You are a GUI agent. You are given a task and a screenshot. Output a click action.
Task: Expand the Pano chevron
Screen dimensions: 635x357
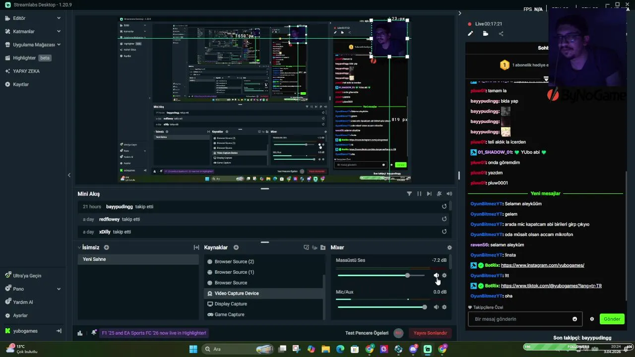[59, 289]
